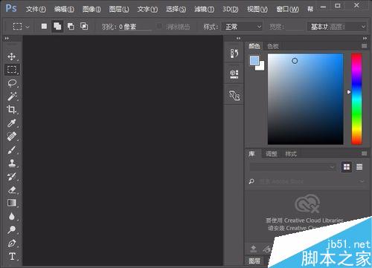372x268 pixels.
Task: Open the 窗口(W) menu
Action: pyautogui.click(x=287, y=10)
